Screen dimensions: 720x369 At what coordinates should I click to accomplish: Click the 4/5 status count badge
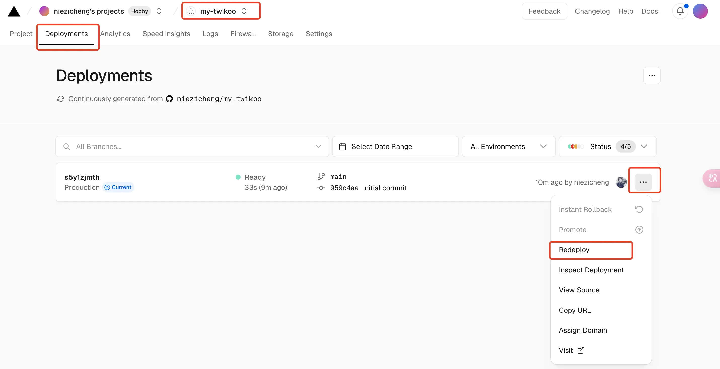626,146
